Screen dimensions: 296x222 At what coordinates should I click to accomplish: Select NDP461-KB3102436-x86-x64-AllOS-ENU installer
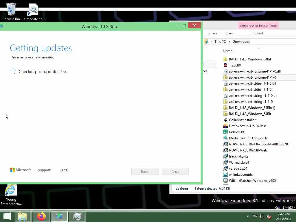[x=259, y=144]
